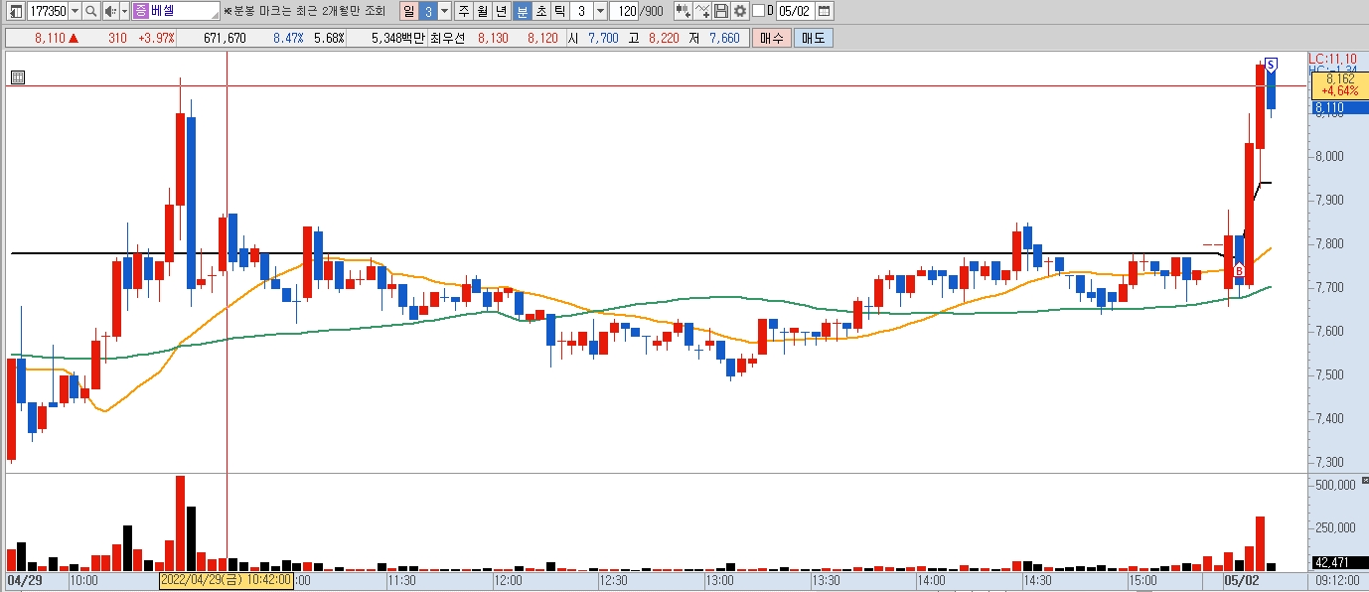Click the add indicator icon in toolbar

coord(684,12)
